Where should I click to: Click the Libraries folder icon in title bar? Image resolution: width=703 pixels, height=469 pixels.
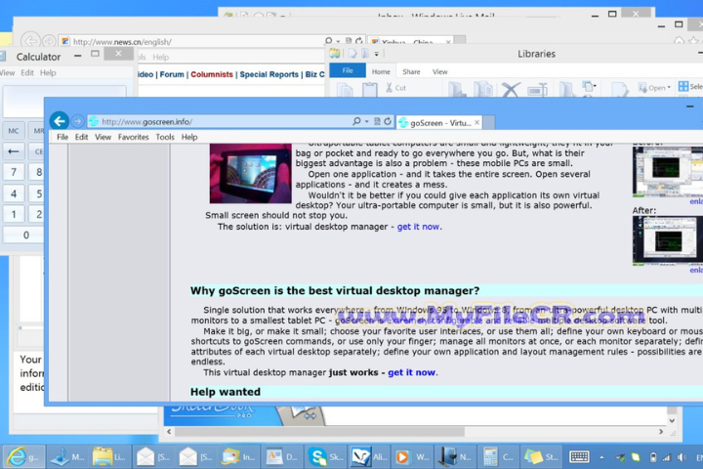click(x=335, y=54)
